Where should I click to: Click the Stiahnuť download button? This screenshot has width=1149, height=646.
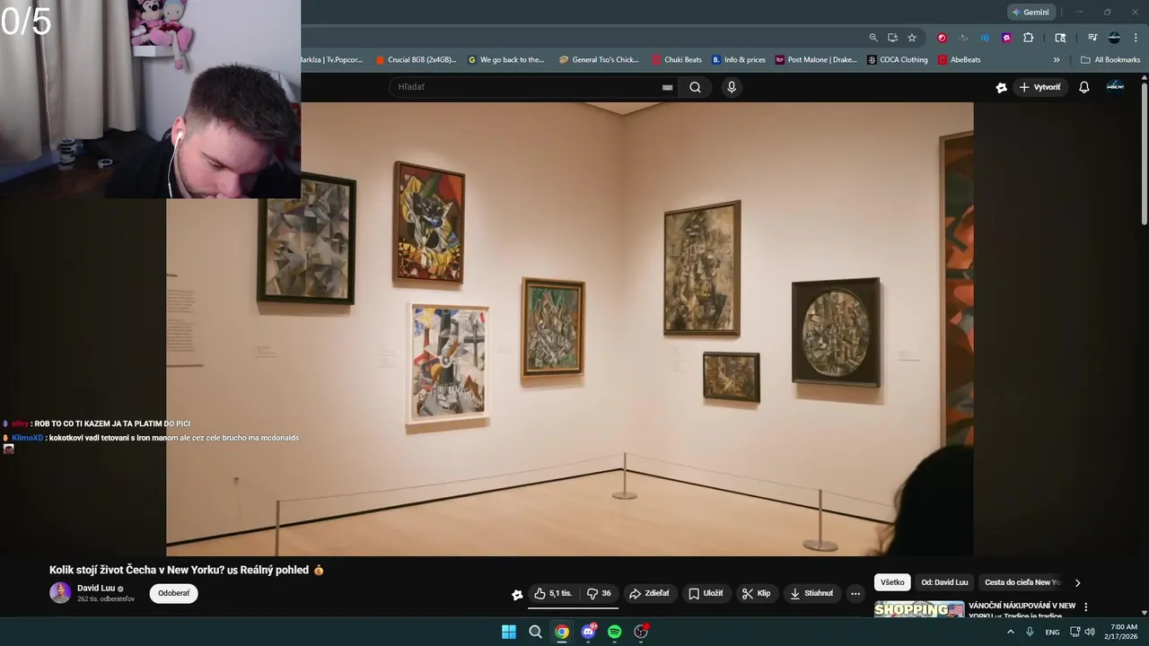pyautogui.click(x=811, y=593)
